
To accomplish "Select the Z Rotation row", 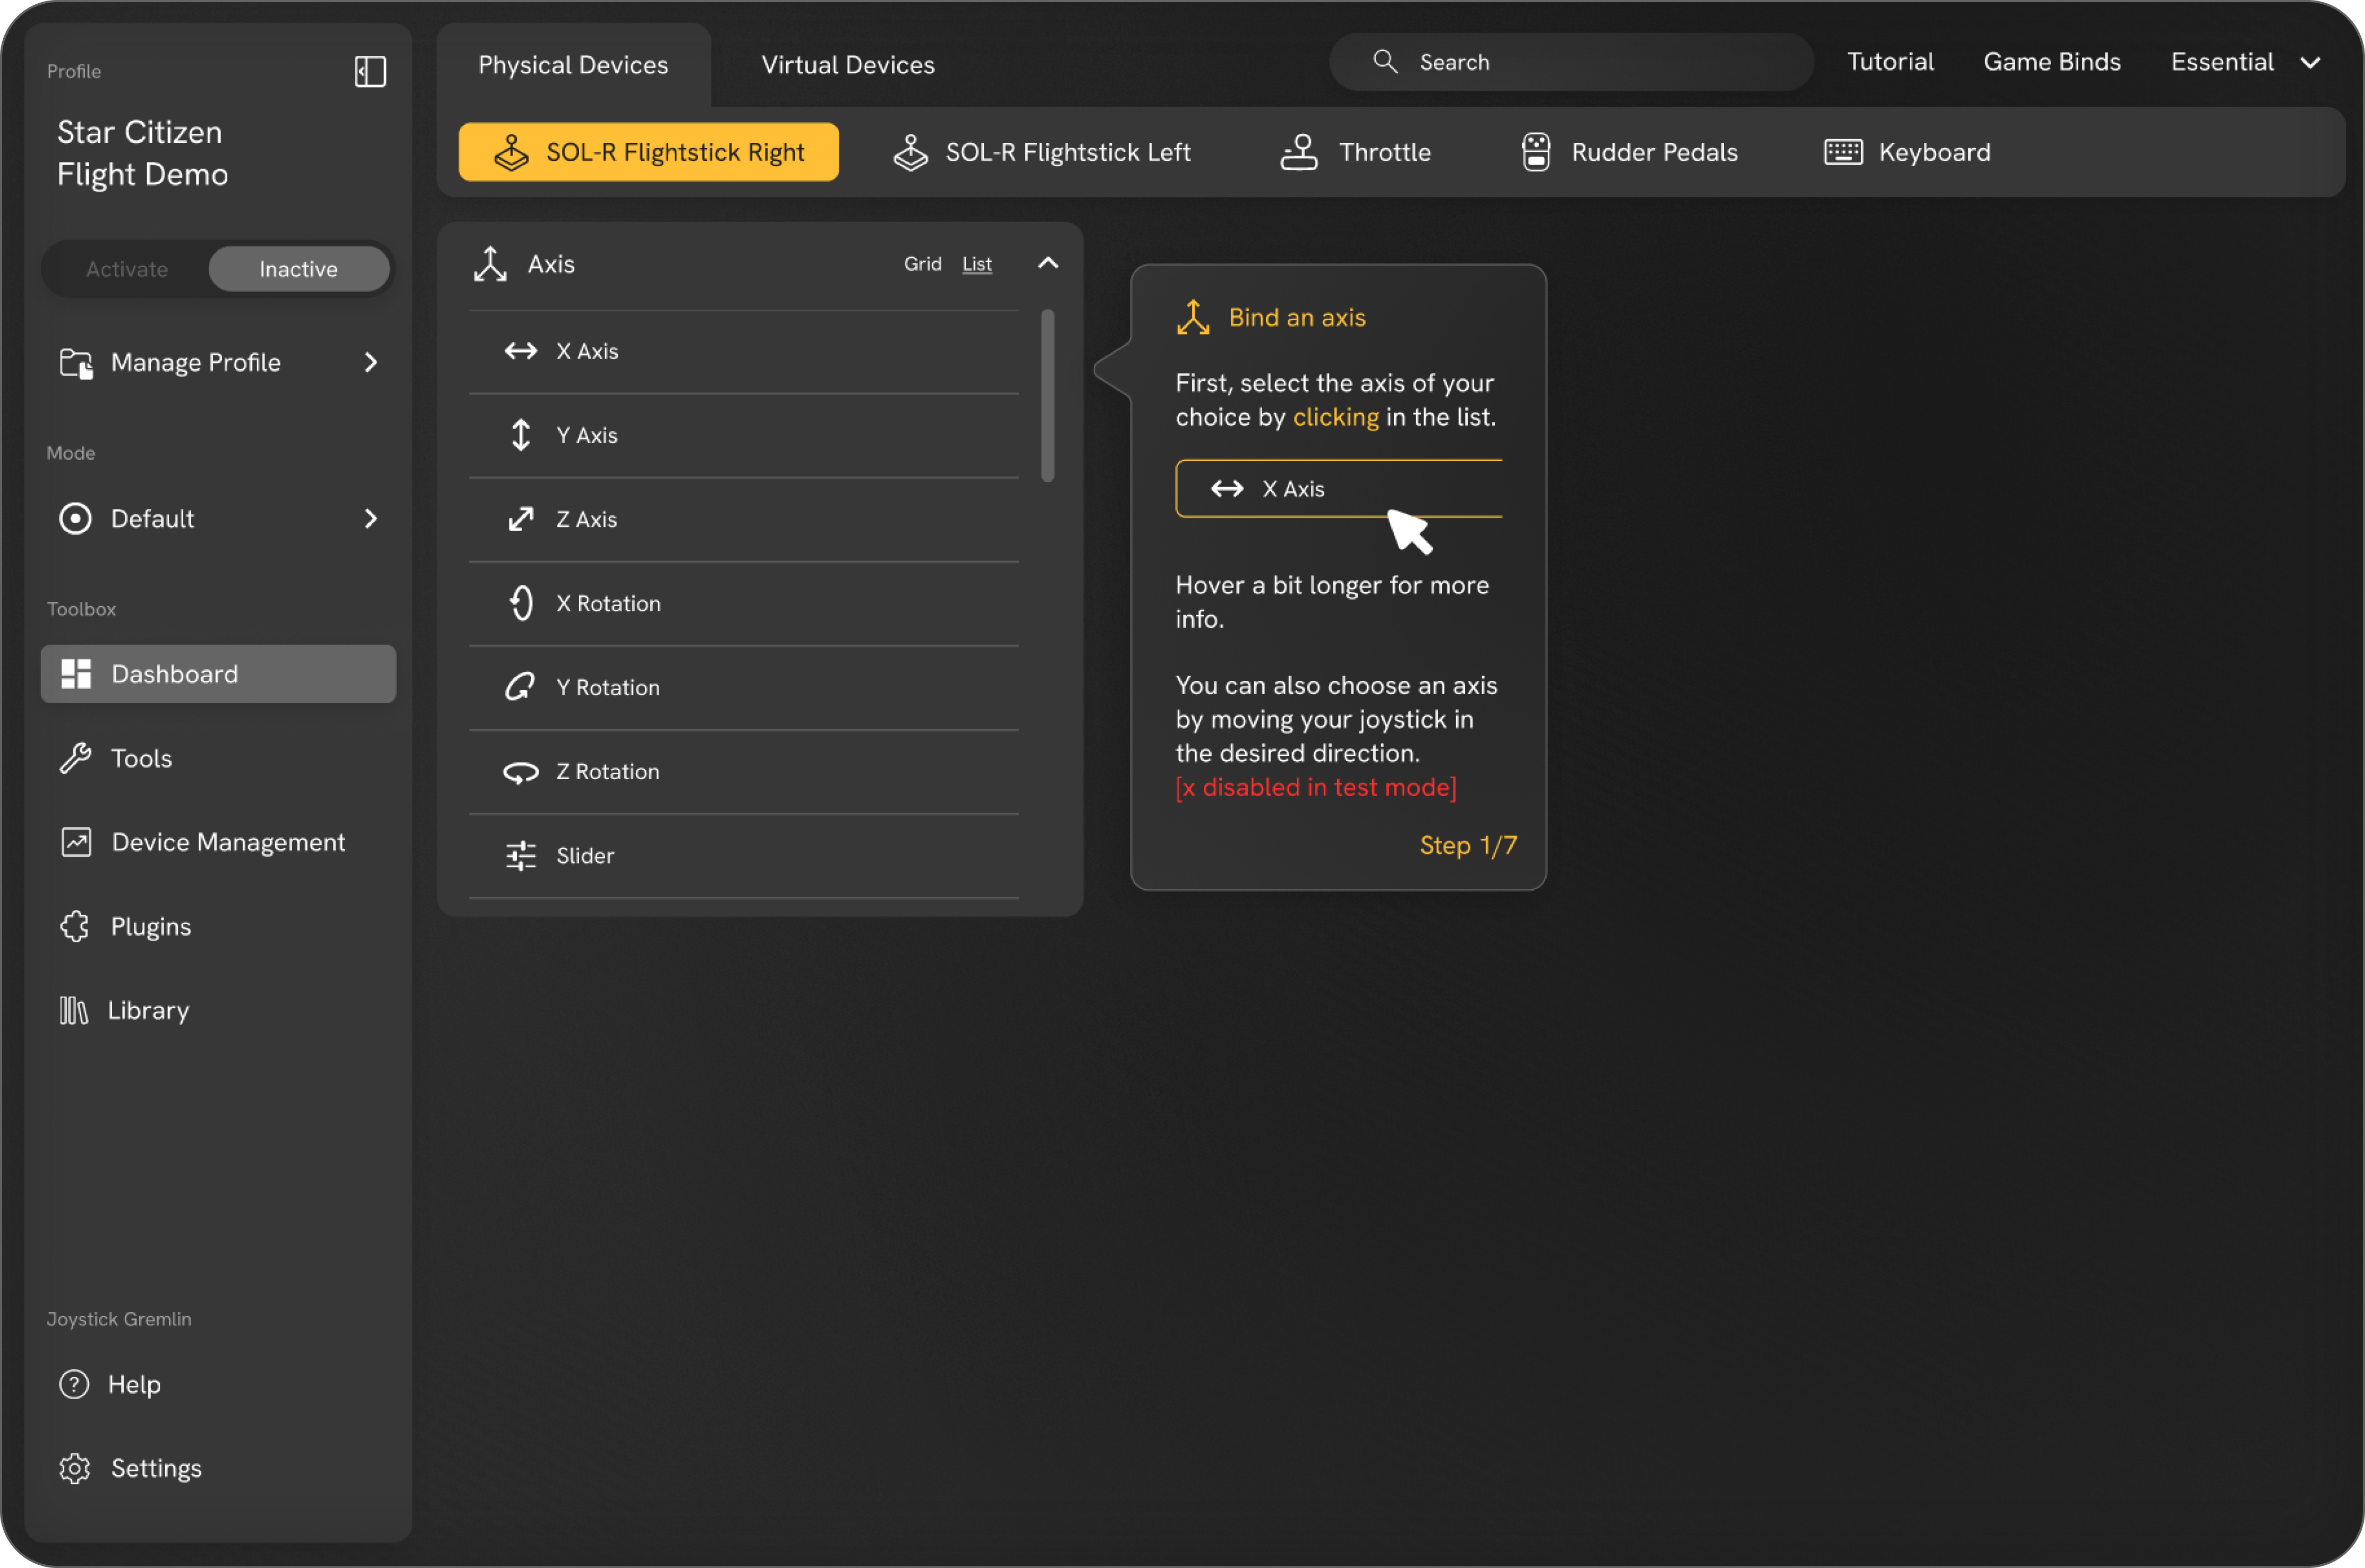I will [744, 772].
